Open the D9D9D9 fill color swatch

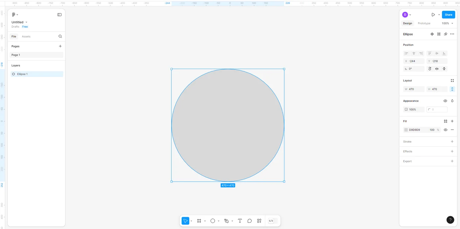pos(406,130)
